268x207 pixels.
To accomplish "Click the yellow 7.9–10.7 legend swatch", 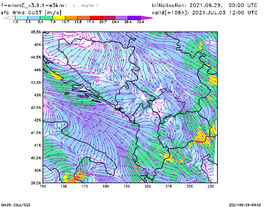I will (59, 18).
